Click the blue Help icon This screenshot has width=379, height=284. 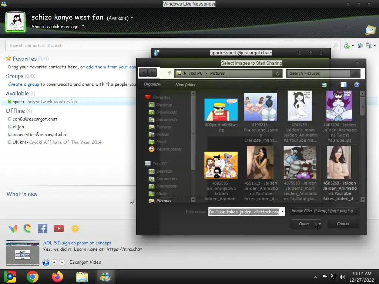357,85
